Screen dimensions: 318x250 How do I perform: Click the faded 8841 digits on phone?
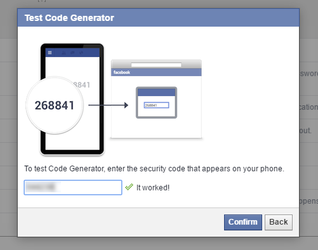(82, 85)
